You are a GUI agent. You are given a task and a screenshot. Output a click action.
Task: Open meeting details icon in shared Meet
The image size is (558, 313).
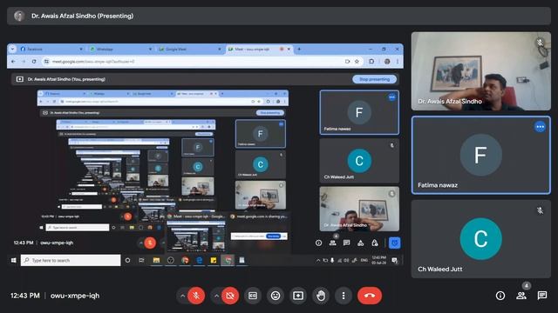click(318, 243)
